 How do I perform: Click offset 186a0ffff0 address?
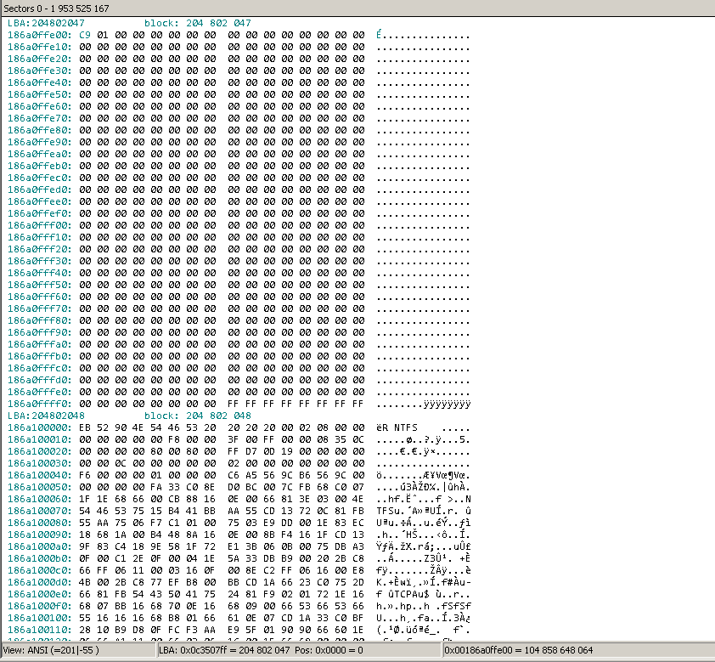pos(40,404)
